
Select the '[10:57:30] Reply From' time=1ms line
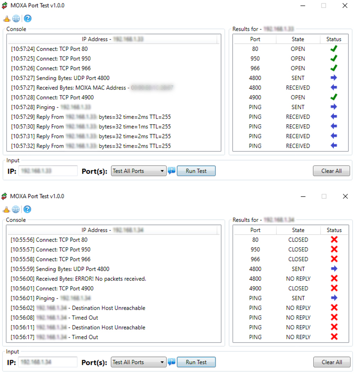point(91,126)
